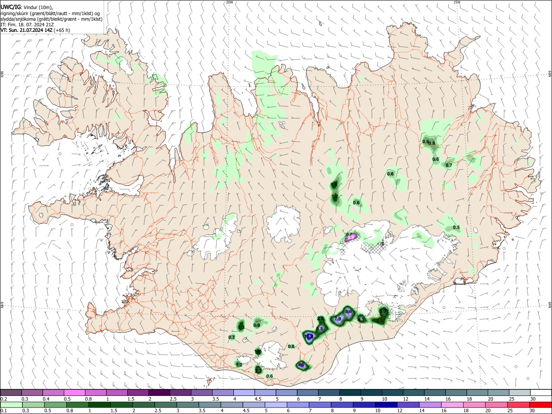Select the light pink swatch labeled 16 in lower row
The width and height of the screenshot is (552, 414).
pyautogui.click(x=452, y=405)
